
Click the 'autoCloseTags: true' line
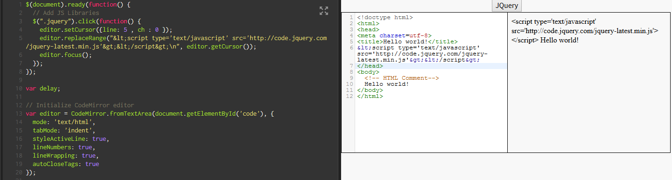[x=66, y=164]
